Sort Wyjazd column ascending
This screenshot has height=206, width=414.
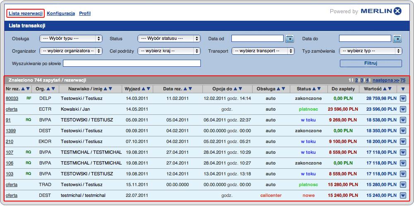[143, 89]
